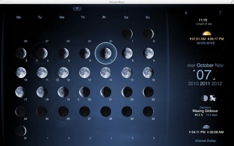234x146 pixels.
Task: Open help via the question mark
Action: [220, 13]
